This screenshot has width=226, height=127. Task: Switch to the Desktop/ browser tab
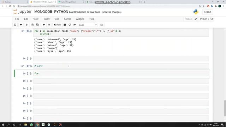14,2
